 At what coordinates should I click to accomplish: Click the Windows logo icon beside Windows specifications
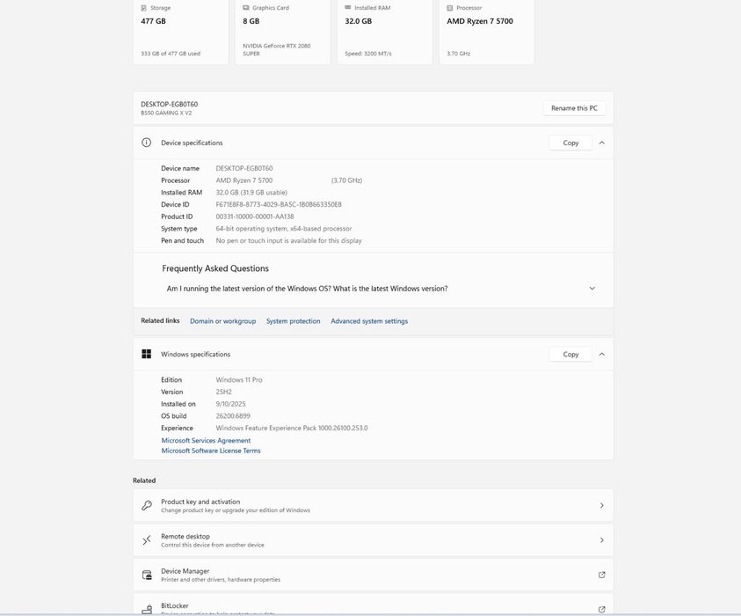[147, 354]
